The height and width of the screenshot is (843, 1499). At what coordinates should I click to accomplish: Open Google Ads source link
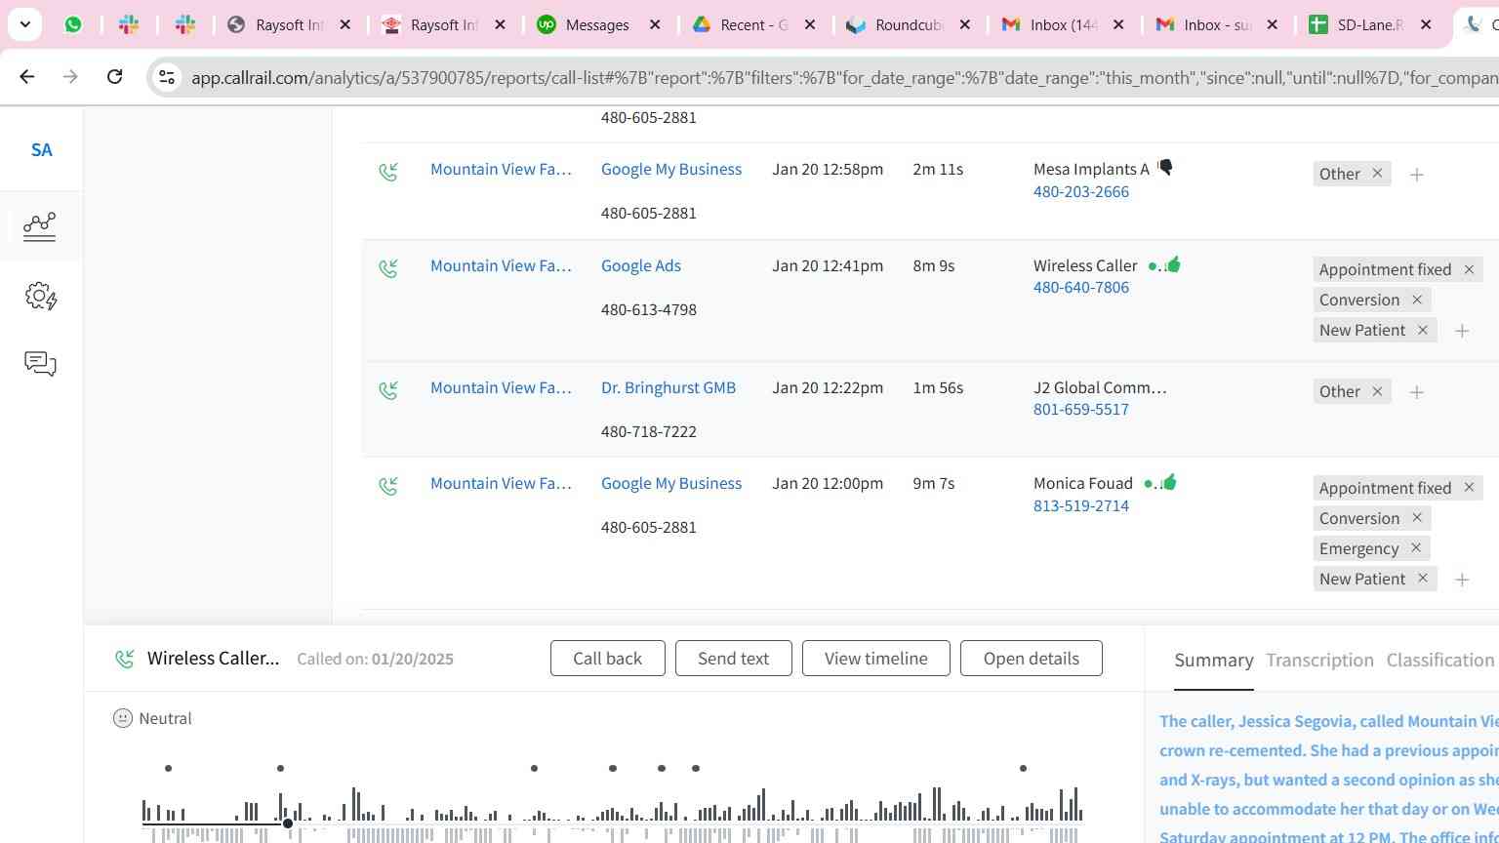pos(641,265)
